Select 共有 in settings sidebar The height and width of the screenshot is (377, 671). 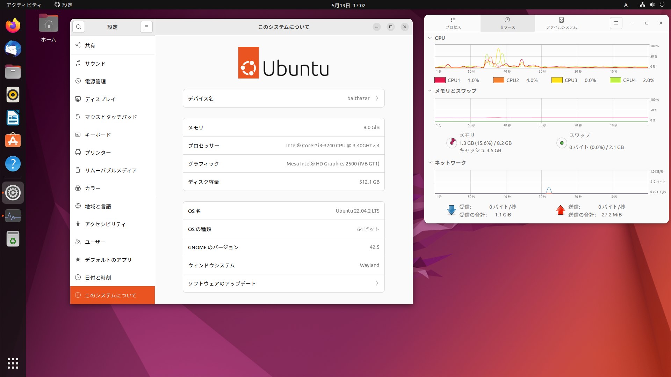point(113,45)
